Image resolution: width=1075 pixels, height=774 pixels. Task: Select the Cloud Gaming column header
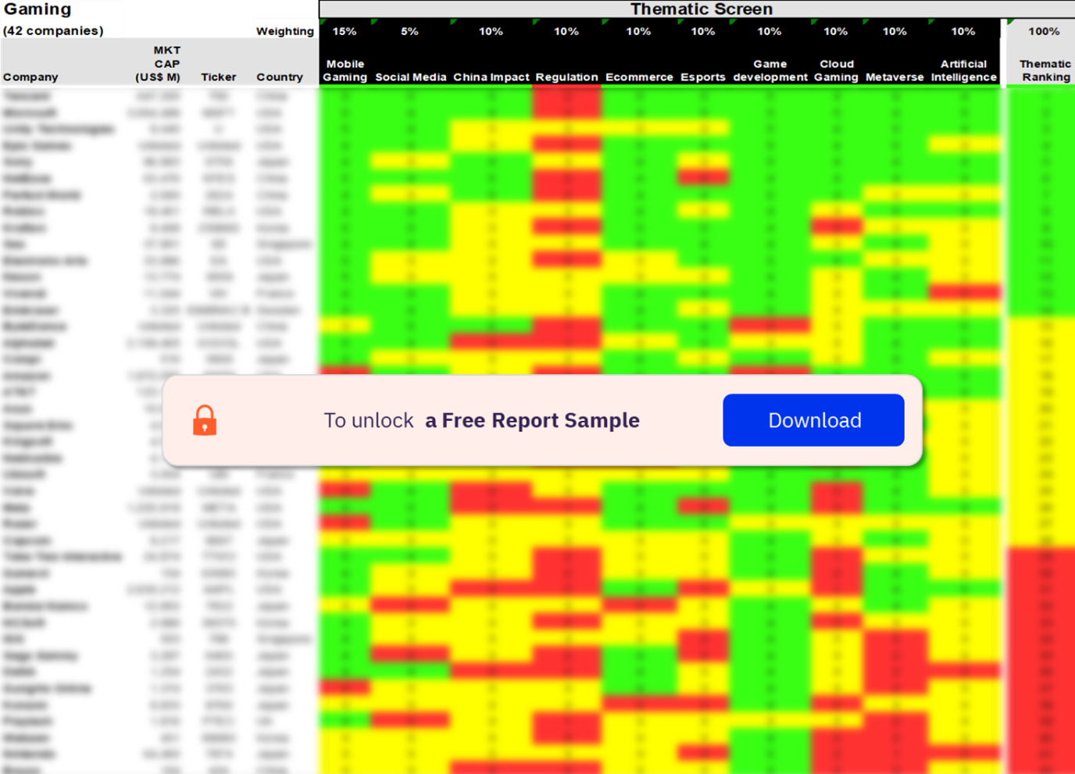[836, 70]
